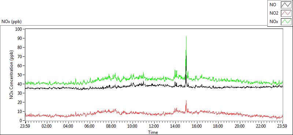Click the red NO2 spike peak near 15:00
The width and height of the screenshot is (293, 135).
pos(186,101)
